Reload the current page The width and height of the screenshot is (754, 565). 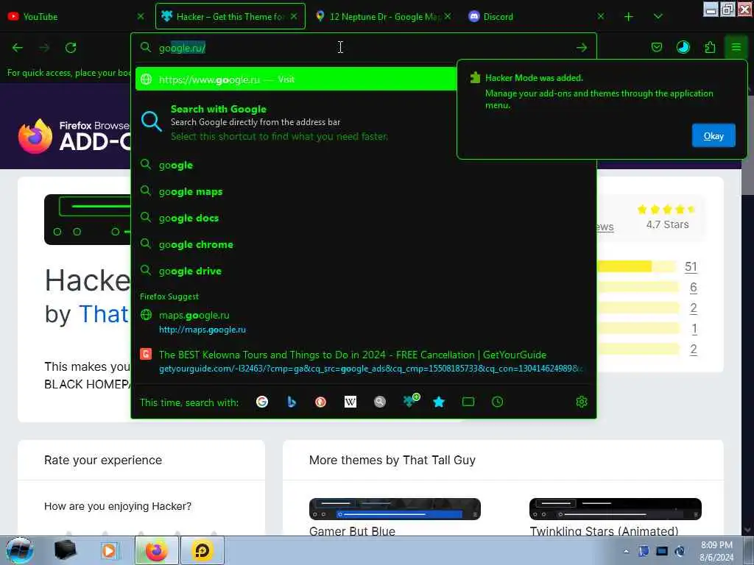point(71,48)
